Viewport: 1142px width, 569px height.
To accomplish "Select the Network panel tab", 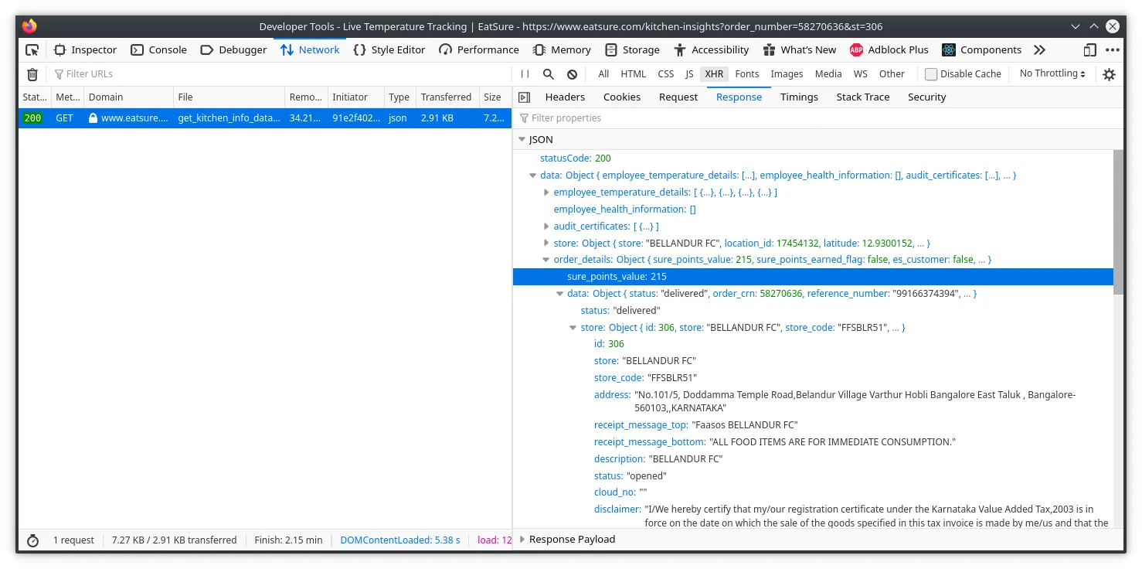I will click(x=310, y=50).
